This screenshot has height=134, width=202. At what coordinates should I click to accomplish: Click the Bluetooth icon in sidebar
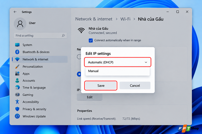point(17,52)
